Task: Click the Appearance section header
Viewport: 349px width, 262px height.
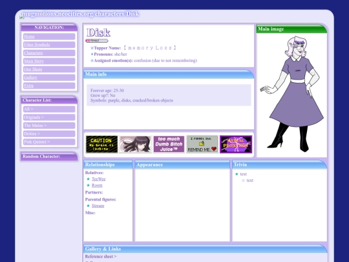Action: 182,165
